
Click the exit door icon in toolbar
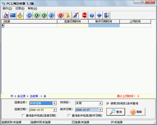click(x=106, y=15)
